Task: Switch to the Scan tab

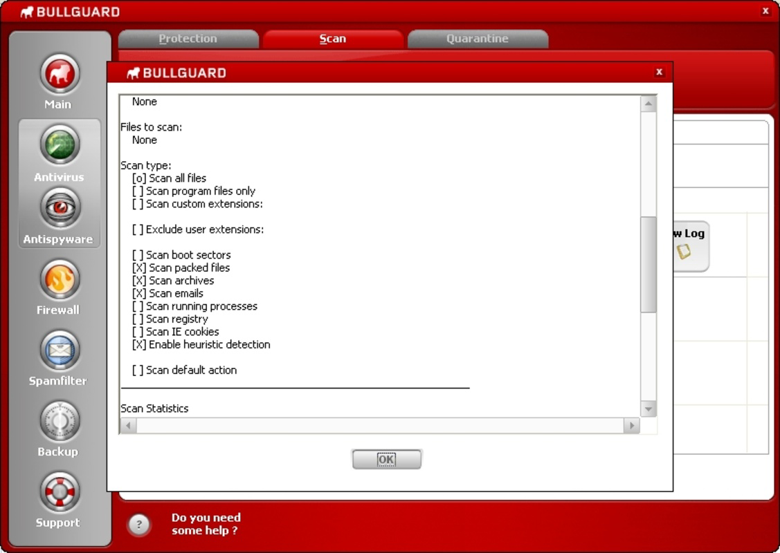Action: click(x=333, y=39)
